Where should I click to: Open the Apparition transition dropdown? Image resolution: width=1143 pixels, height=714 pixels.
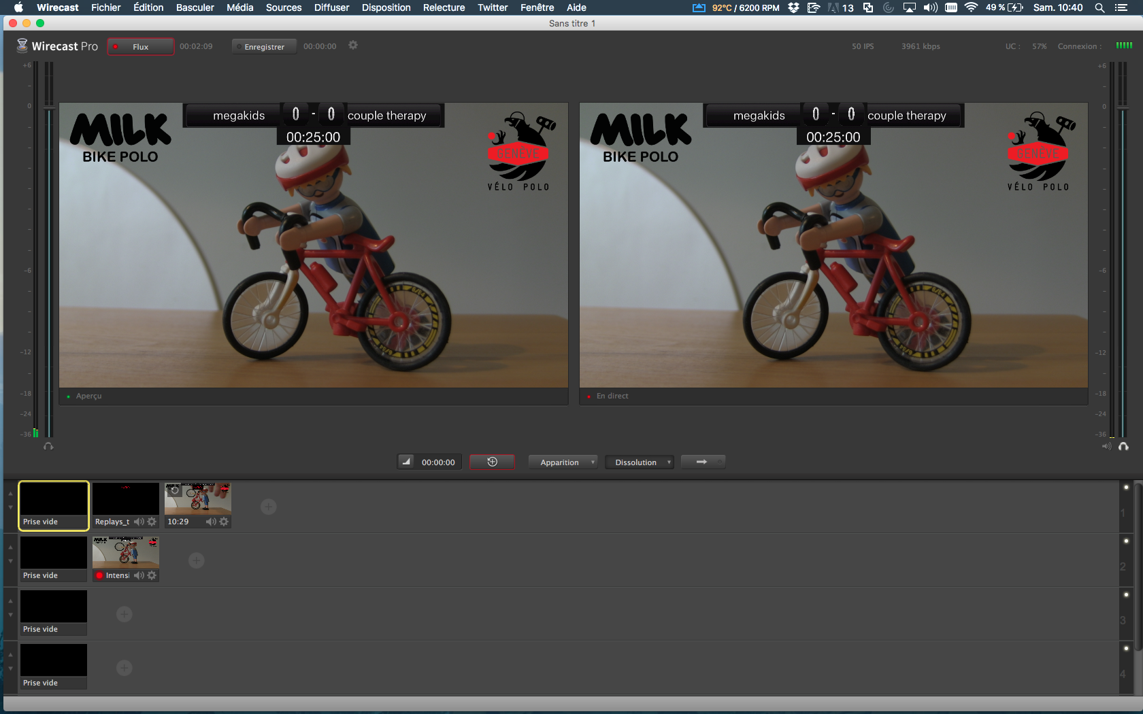tap(563, 462)
